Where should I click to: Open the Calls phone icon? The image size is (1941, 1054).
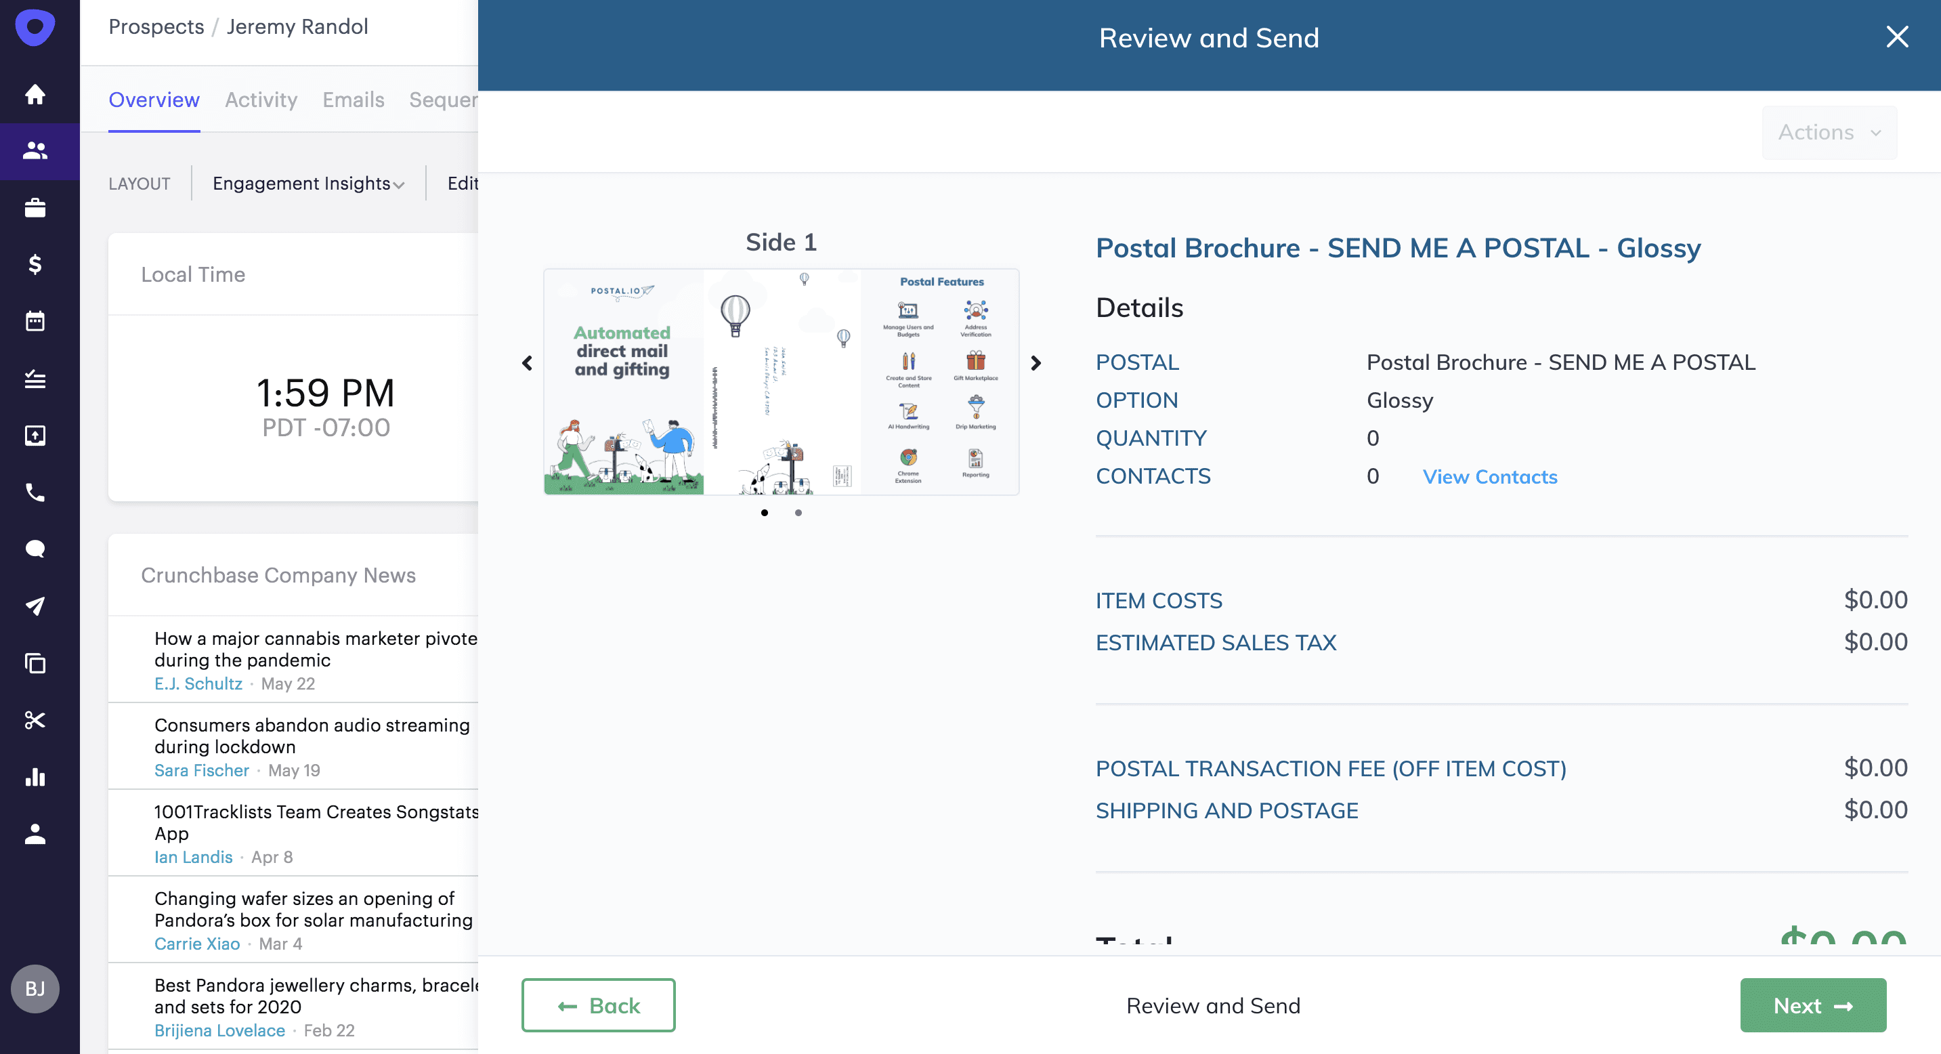(35, 492)
